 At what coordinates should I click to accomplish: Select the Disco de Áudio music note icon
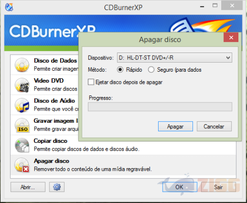(x=22, y=105)
